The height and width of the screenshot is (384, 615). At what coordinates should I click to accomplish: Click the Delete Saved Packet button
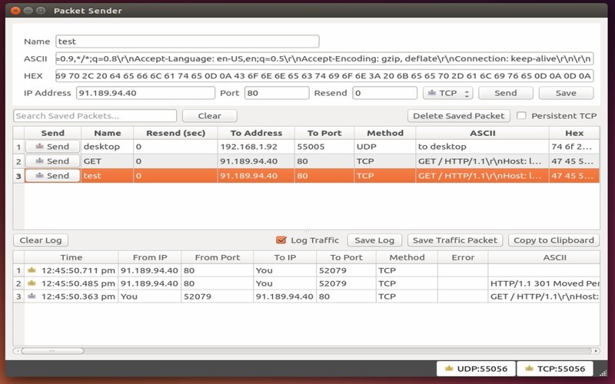pos(459,116)
